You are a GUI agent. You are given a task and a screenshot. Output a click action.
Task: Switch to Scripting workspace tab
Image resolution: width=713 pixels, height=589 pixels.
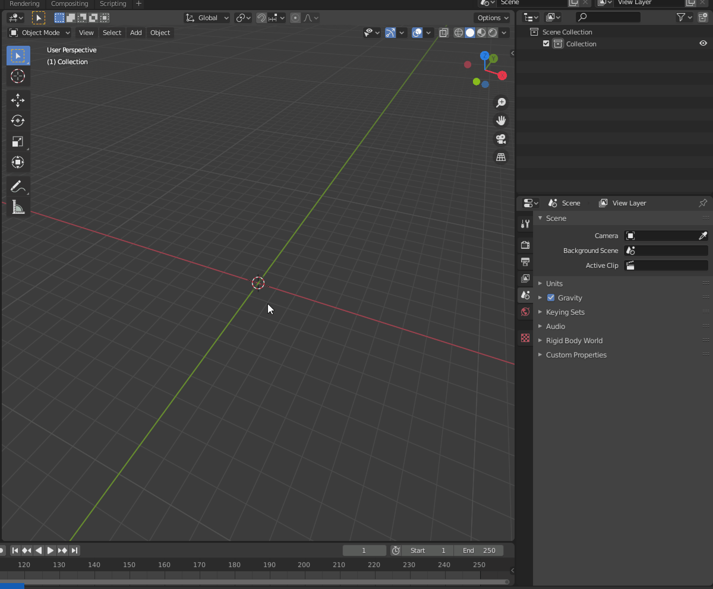tap(113, 4)
